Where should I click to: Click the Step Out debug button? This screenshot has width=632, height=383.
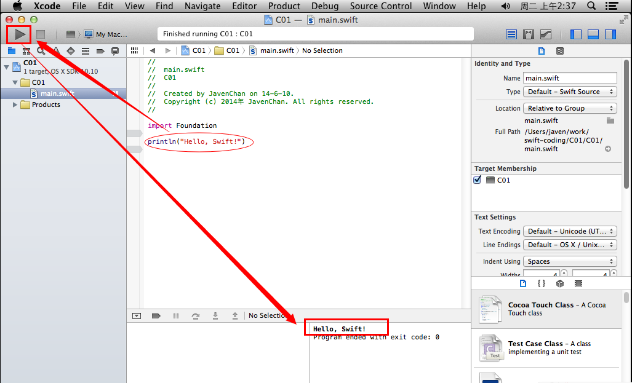click(x=235, y=316)
